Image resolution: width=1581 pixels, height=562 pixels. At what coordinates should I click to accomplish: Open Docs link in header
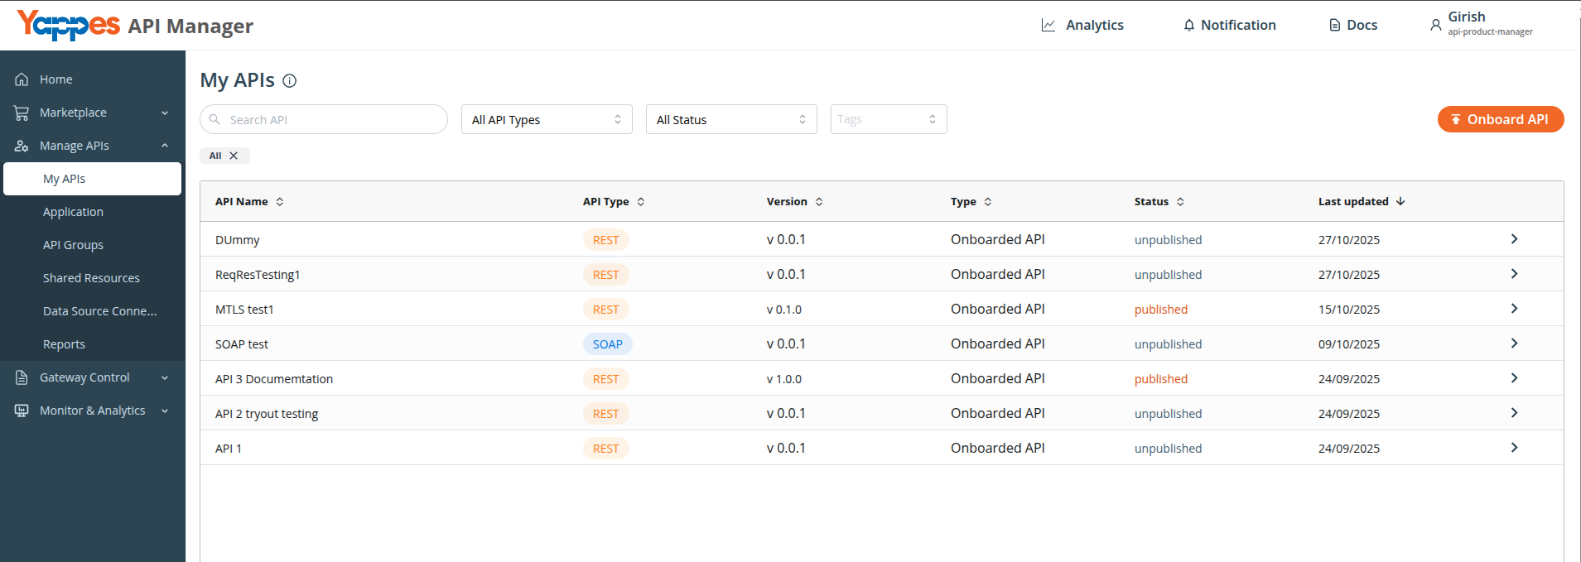pyautogui.click(x=1362, y=26)
